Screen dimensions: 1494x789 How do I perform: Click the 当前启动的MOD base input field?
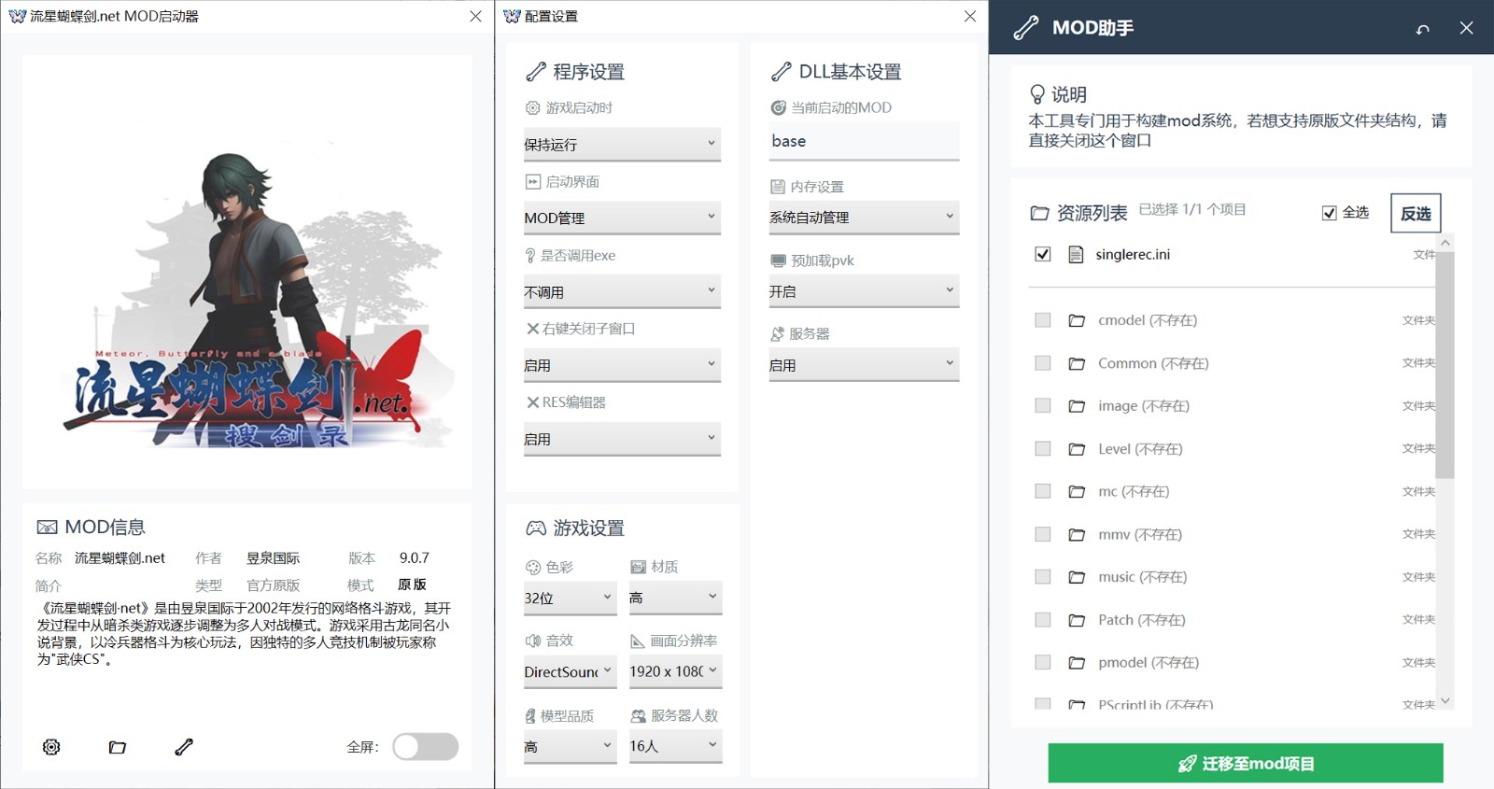point(863,142)
